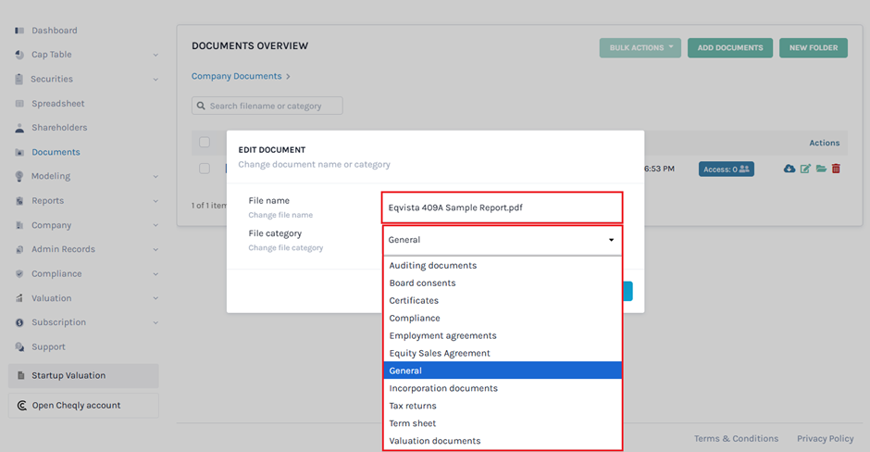Select Valuation documents category option
This screenshot has width=870, height=452.
point(435,441)
